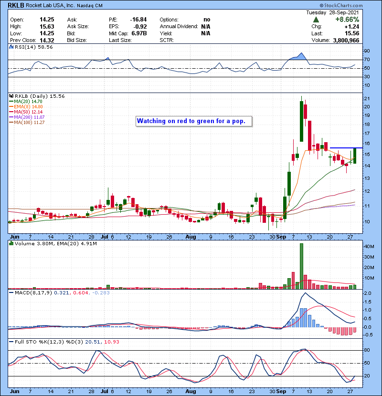Click the candlestick icon beside RKLB (Daily)

click(11, 96)
